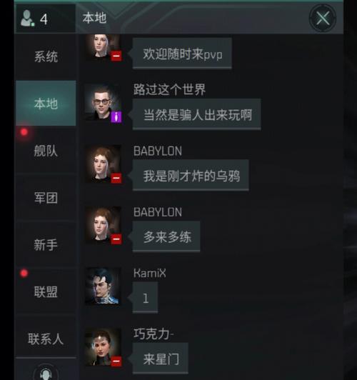Click the BABYLON name above 多来多练
Viewport: 357px width, 380px height.
(157, 212)
